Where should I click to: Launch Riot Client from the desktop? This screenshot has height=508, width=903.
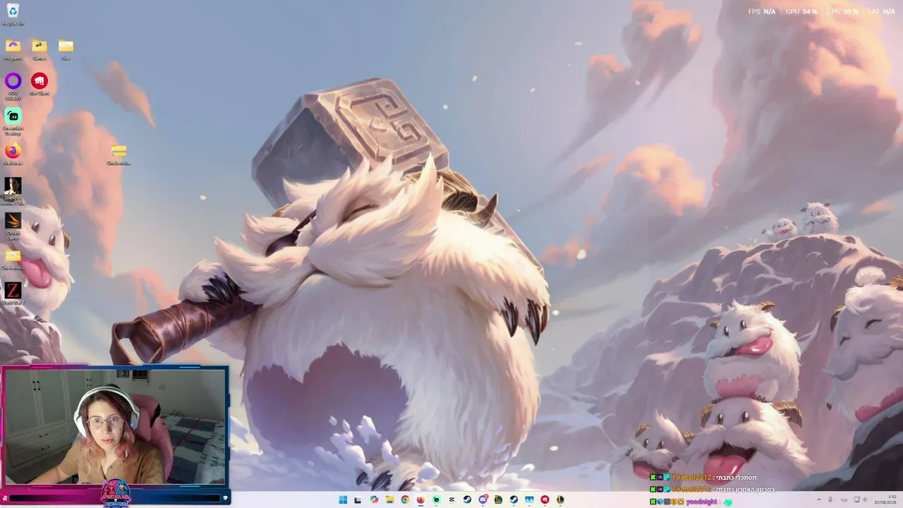point(40,84)
